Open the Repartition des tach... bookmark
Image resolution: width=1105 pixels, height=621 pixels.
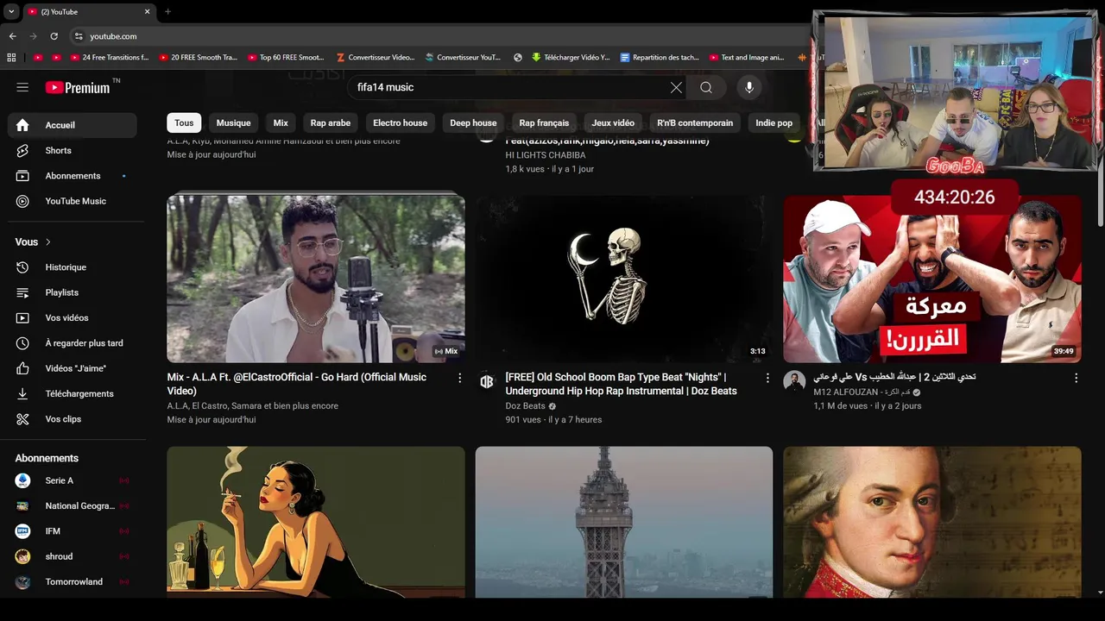click(x=659, y=58)
